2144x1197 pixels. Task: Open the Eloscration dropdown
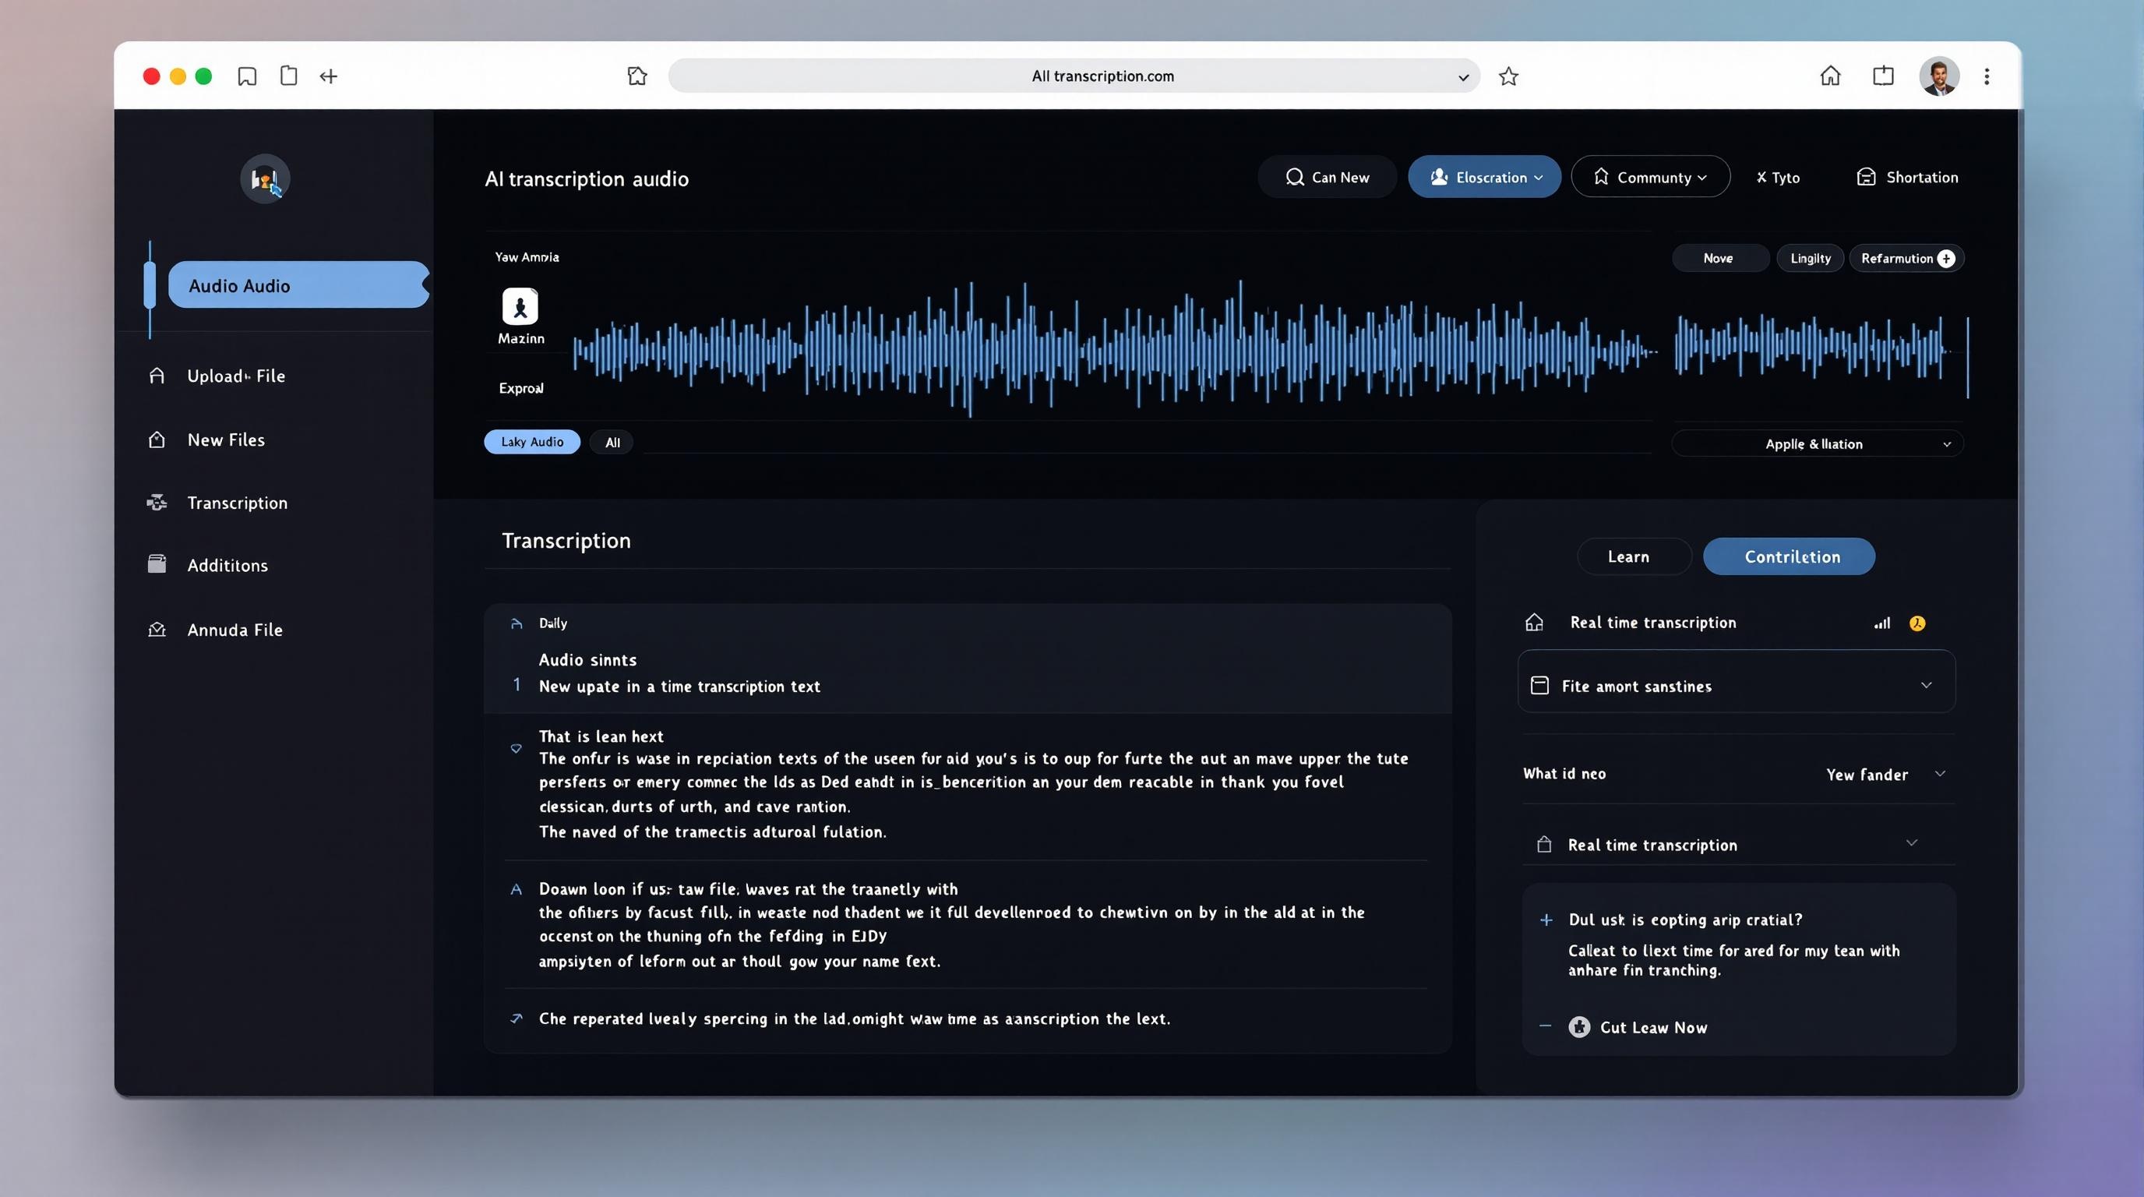pos(1484,176)
